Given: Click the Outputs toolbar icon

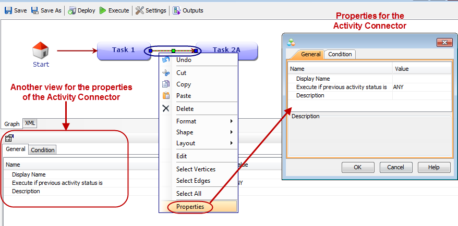Looking at the screenshot, I should click(x=177, y=10).
